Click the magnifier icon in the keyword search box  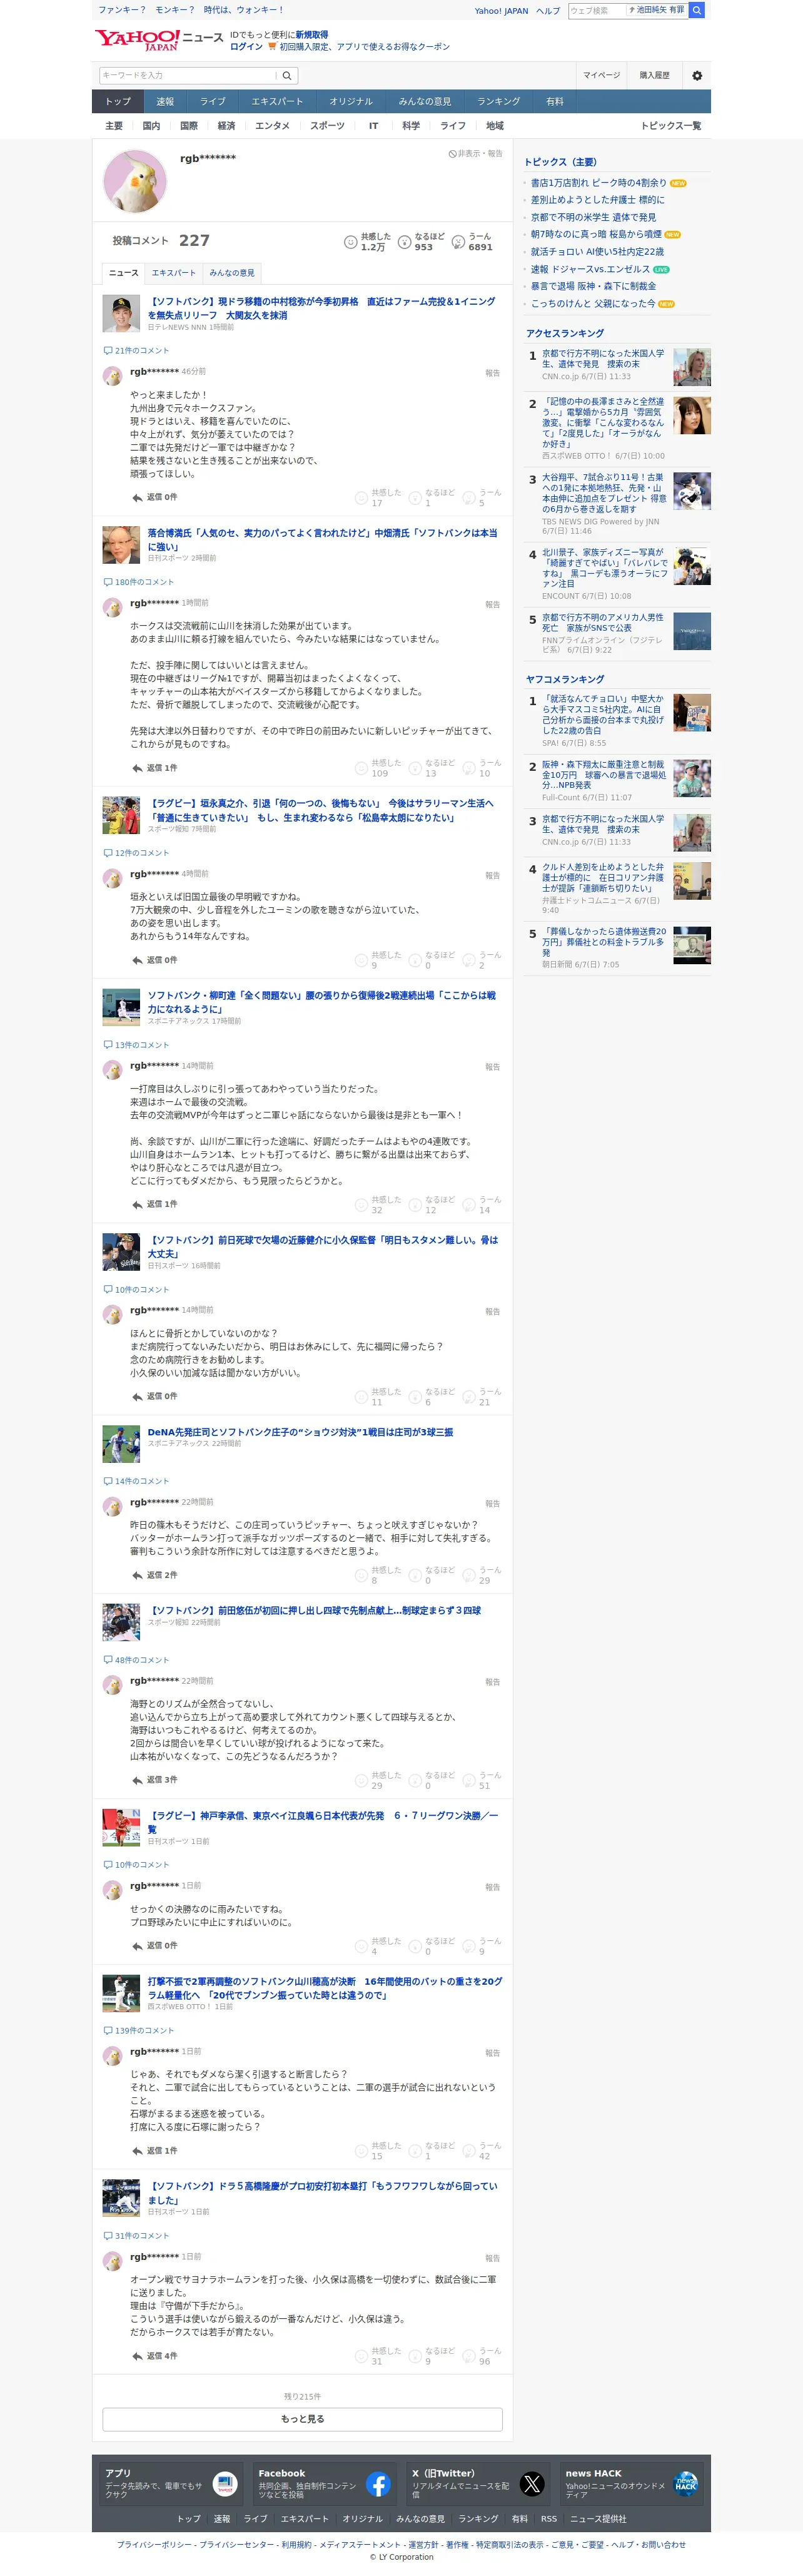pos(287,75)
